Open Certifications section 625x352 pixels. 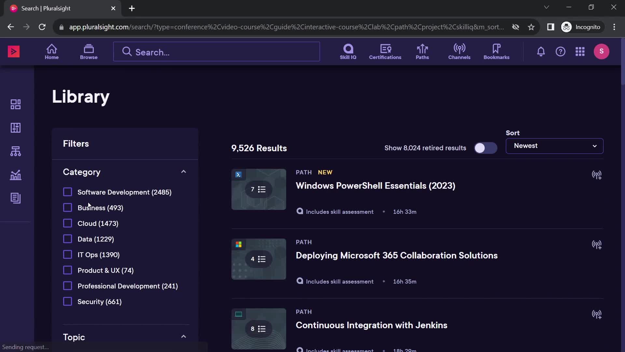tap(385, 51)
